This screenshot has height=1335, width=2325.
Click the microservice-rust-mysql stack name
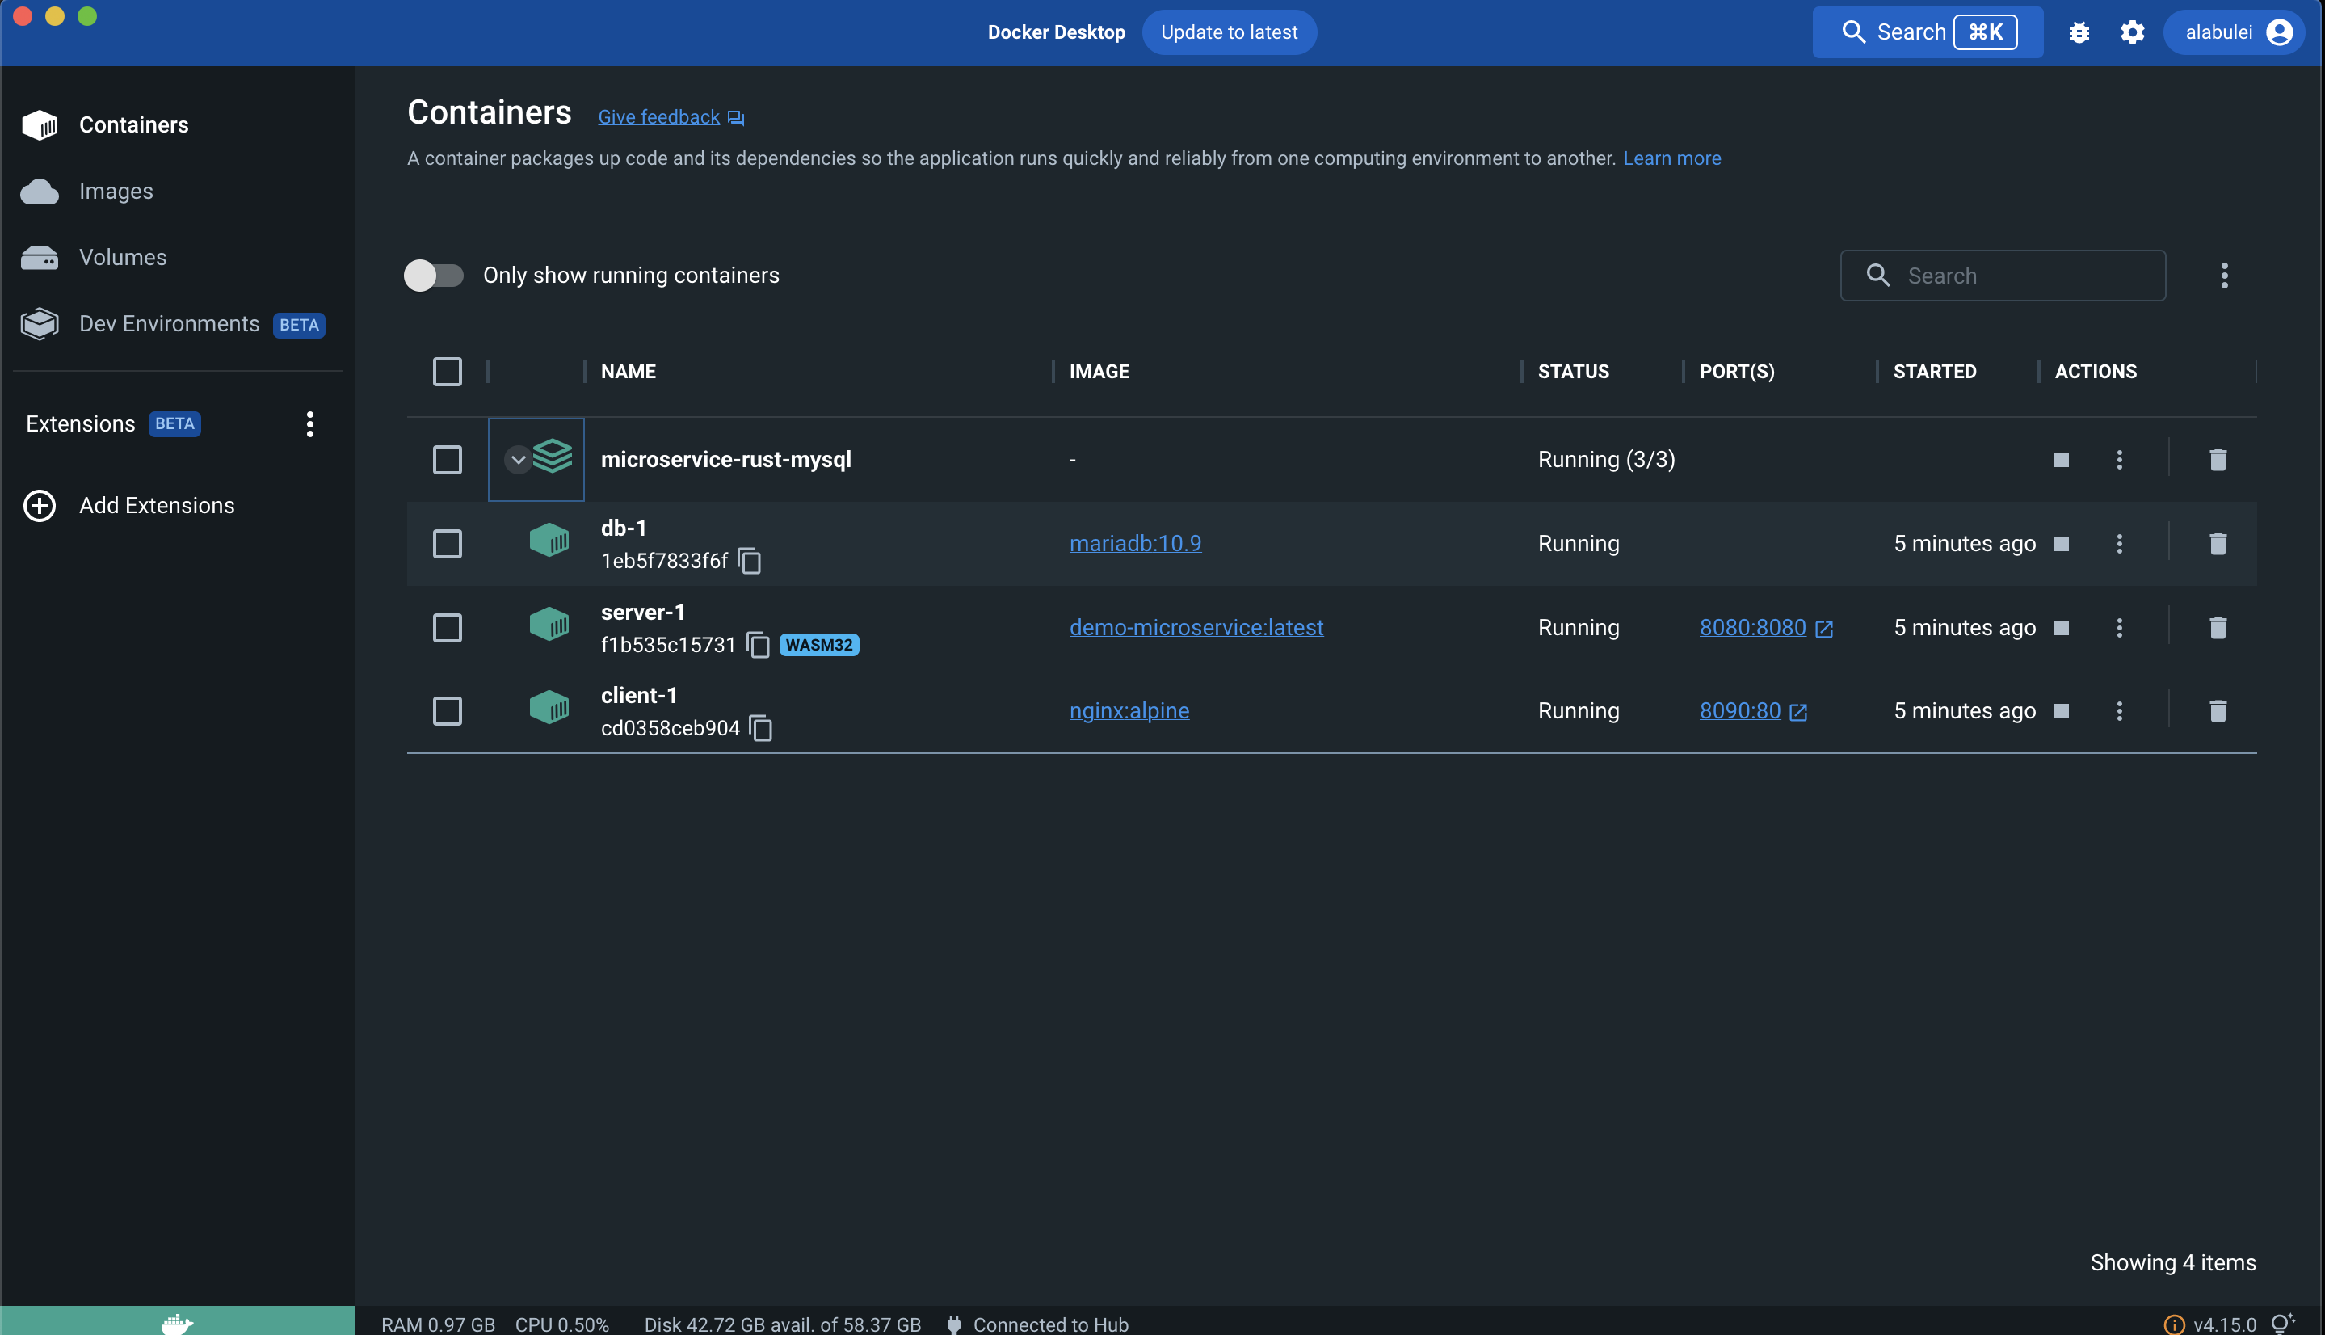click(x=725, y=459)
